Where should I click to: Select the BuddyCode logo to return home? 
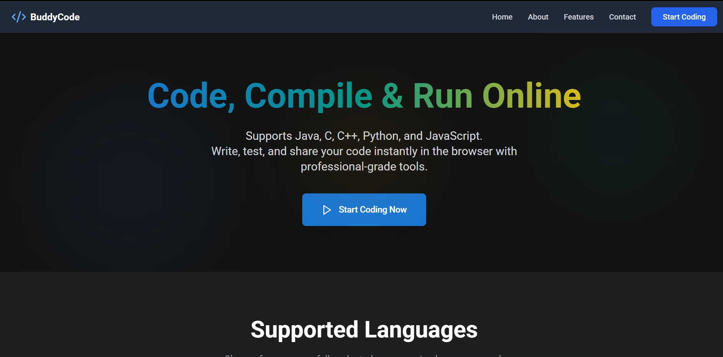[46, 16]
